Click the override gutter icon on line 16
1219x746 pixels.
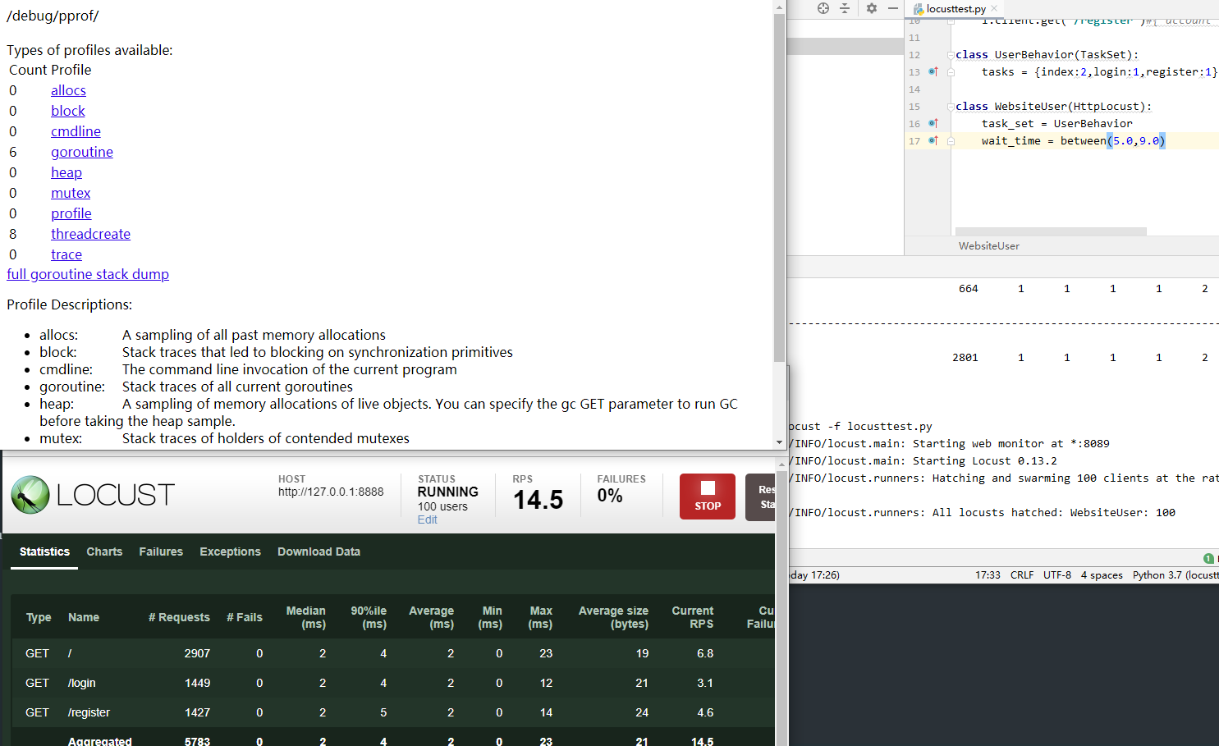pos(933,124)
